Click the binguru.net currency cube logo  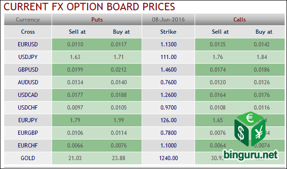pos(250,129)
